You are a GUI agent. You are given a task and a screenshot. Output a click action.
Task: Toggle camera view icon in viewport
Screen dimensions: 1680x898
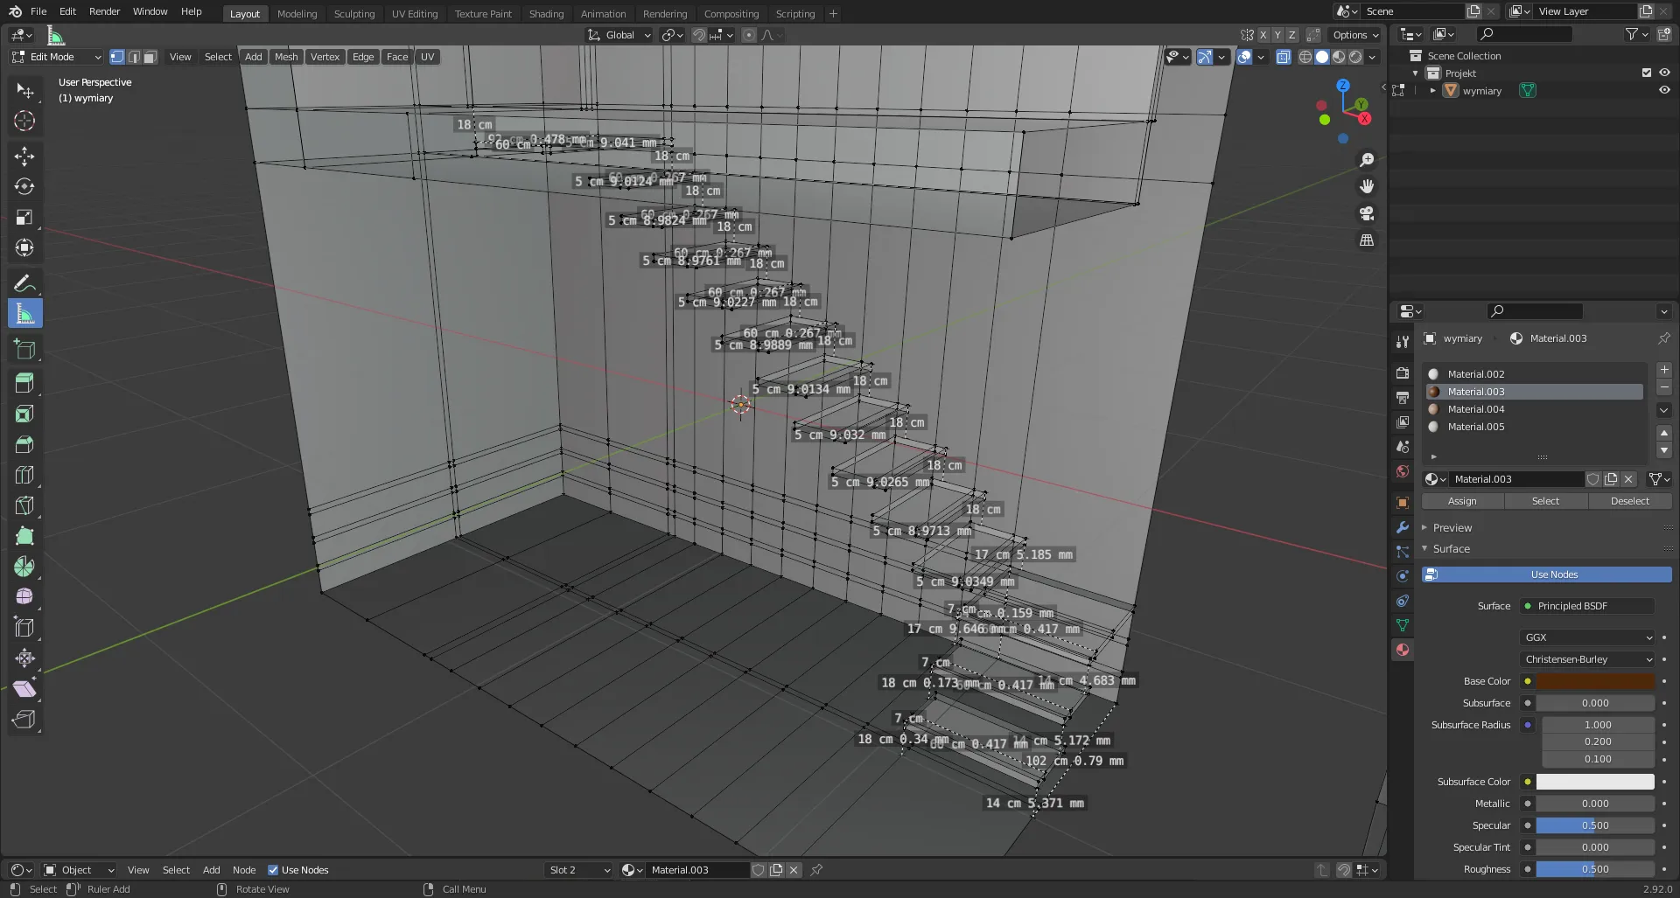coord(1367,213)
